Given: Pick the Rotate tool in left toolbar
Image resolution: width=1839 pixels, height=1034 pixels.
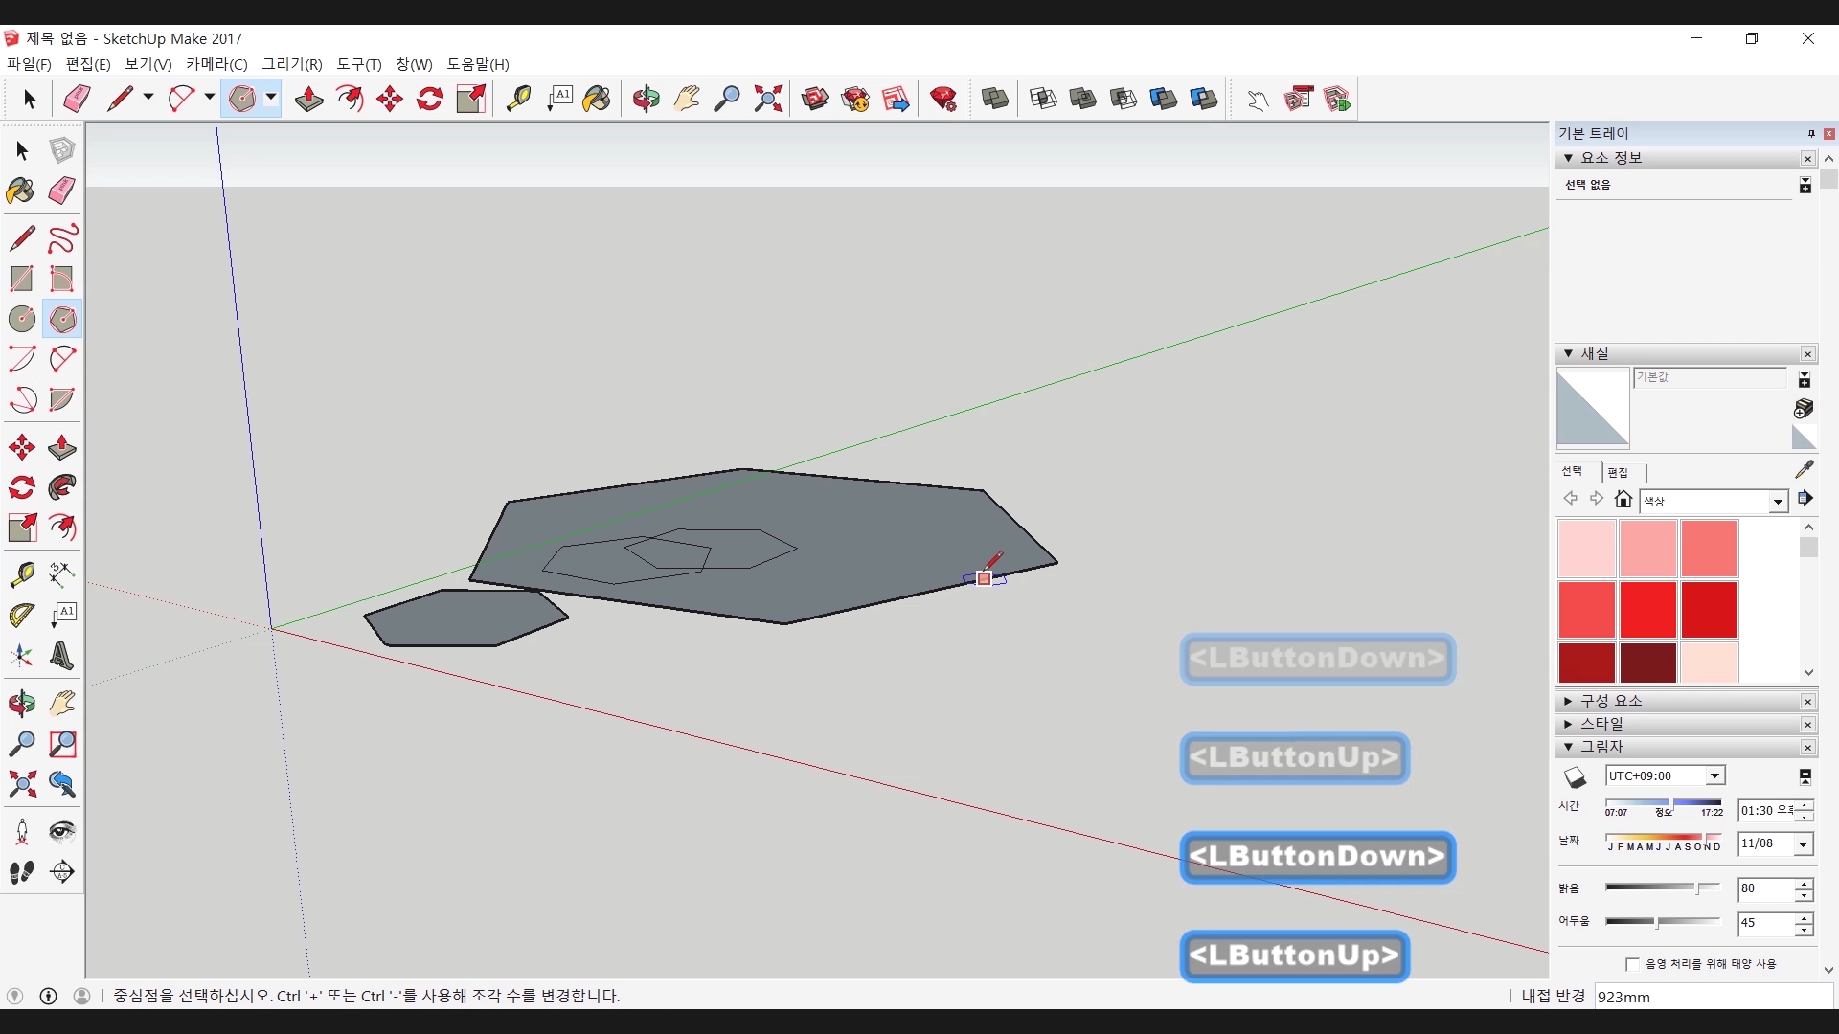Looking at the screenshot, I should pyautogui.click(x=21, y=488).
